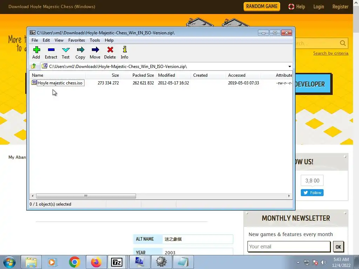Image resolution: width=359 pixels, height=269 pixels.
Task: Click the Twitter Follow button
Action: 312,193
